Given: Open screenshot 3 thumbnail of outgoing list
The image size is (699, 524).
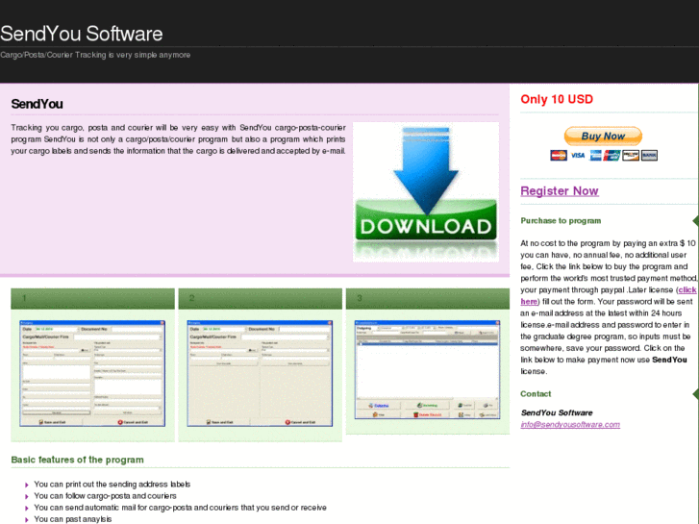Looking at the screenshot, I should coord(427,370).
